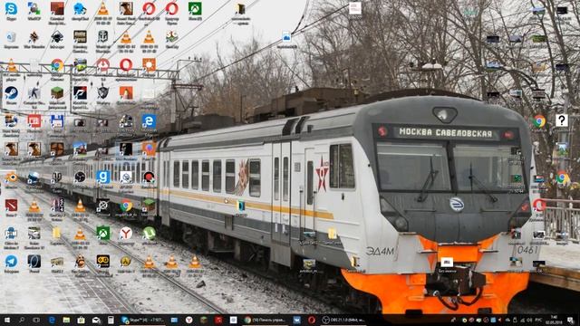Select the Counter-Strike desktop icon

[x=34, y=93]
